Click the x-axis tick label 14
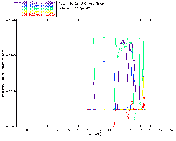This screenshot has height=141, width=176. 109,130
